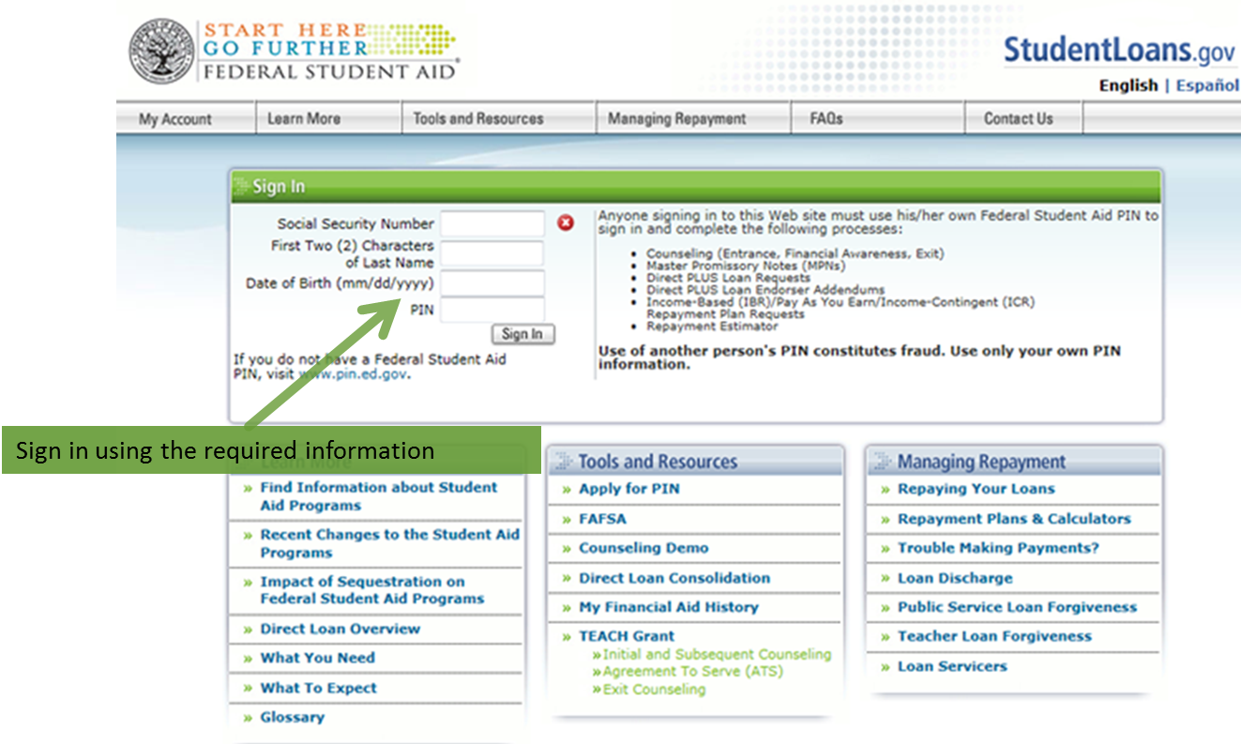Open the TEACH Grant link
Screen dimensions: 1241x744
[627, 636]
